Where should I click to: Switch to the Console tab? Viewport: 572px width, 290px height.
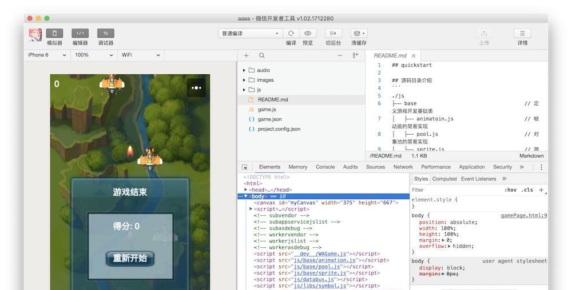(x=325, y=167)
